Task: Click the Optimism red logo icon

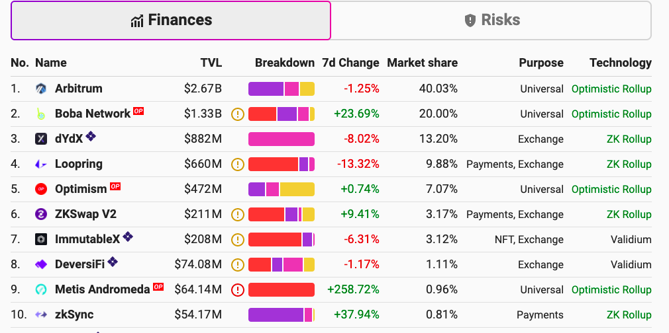Action: [x=41, y=189]
